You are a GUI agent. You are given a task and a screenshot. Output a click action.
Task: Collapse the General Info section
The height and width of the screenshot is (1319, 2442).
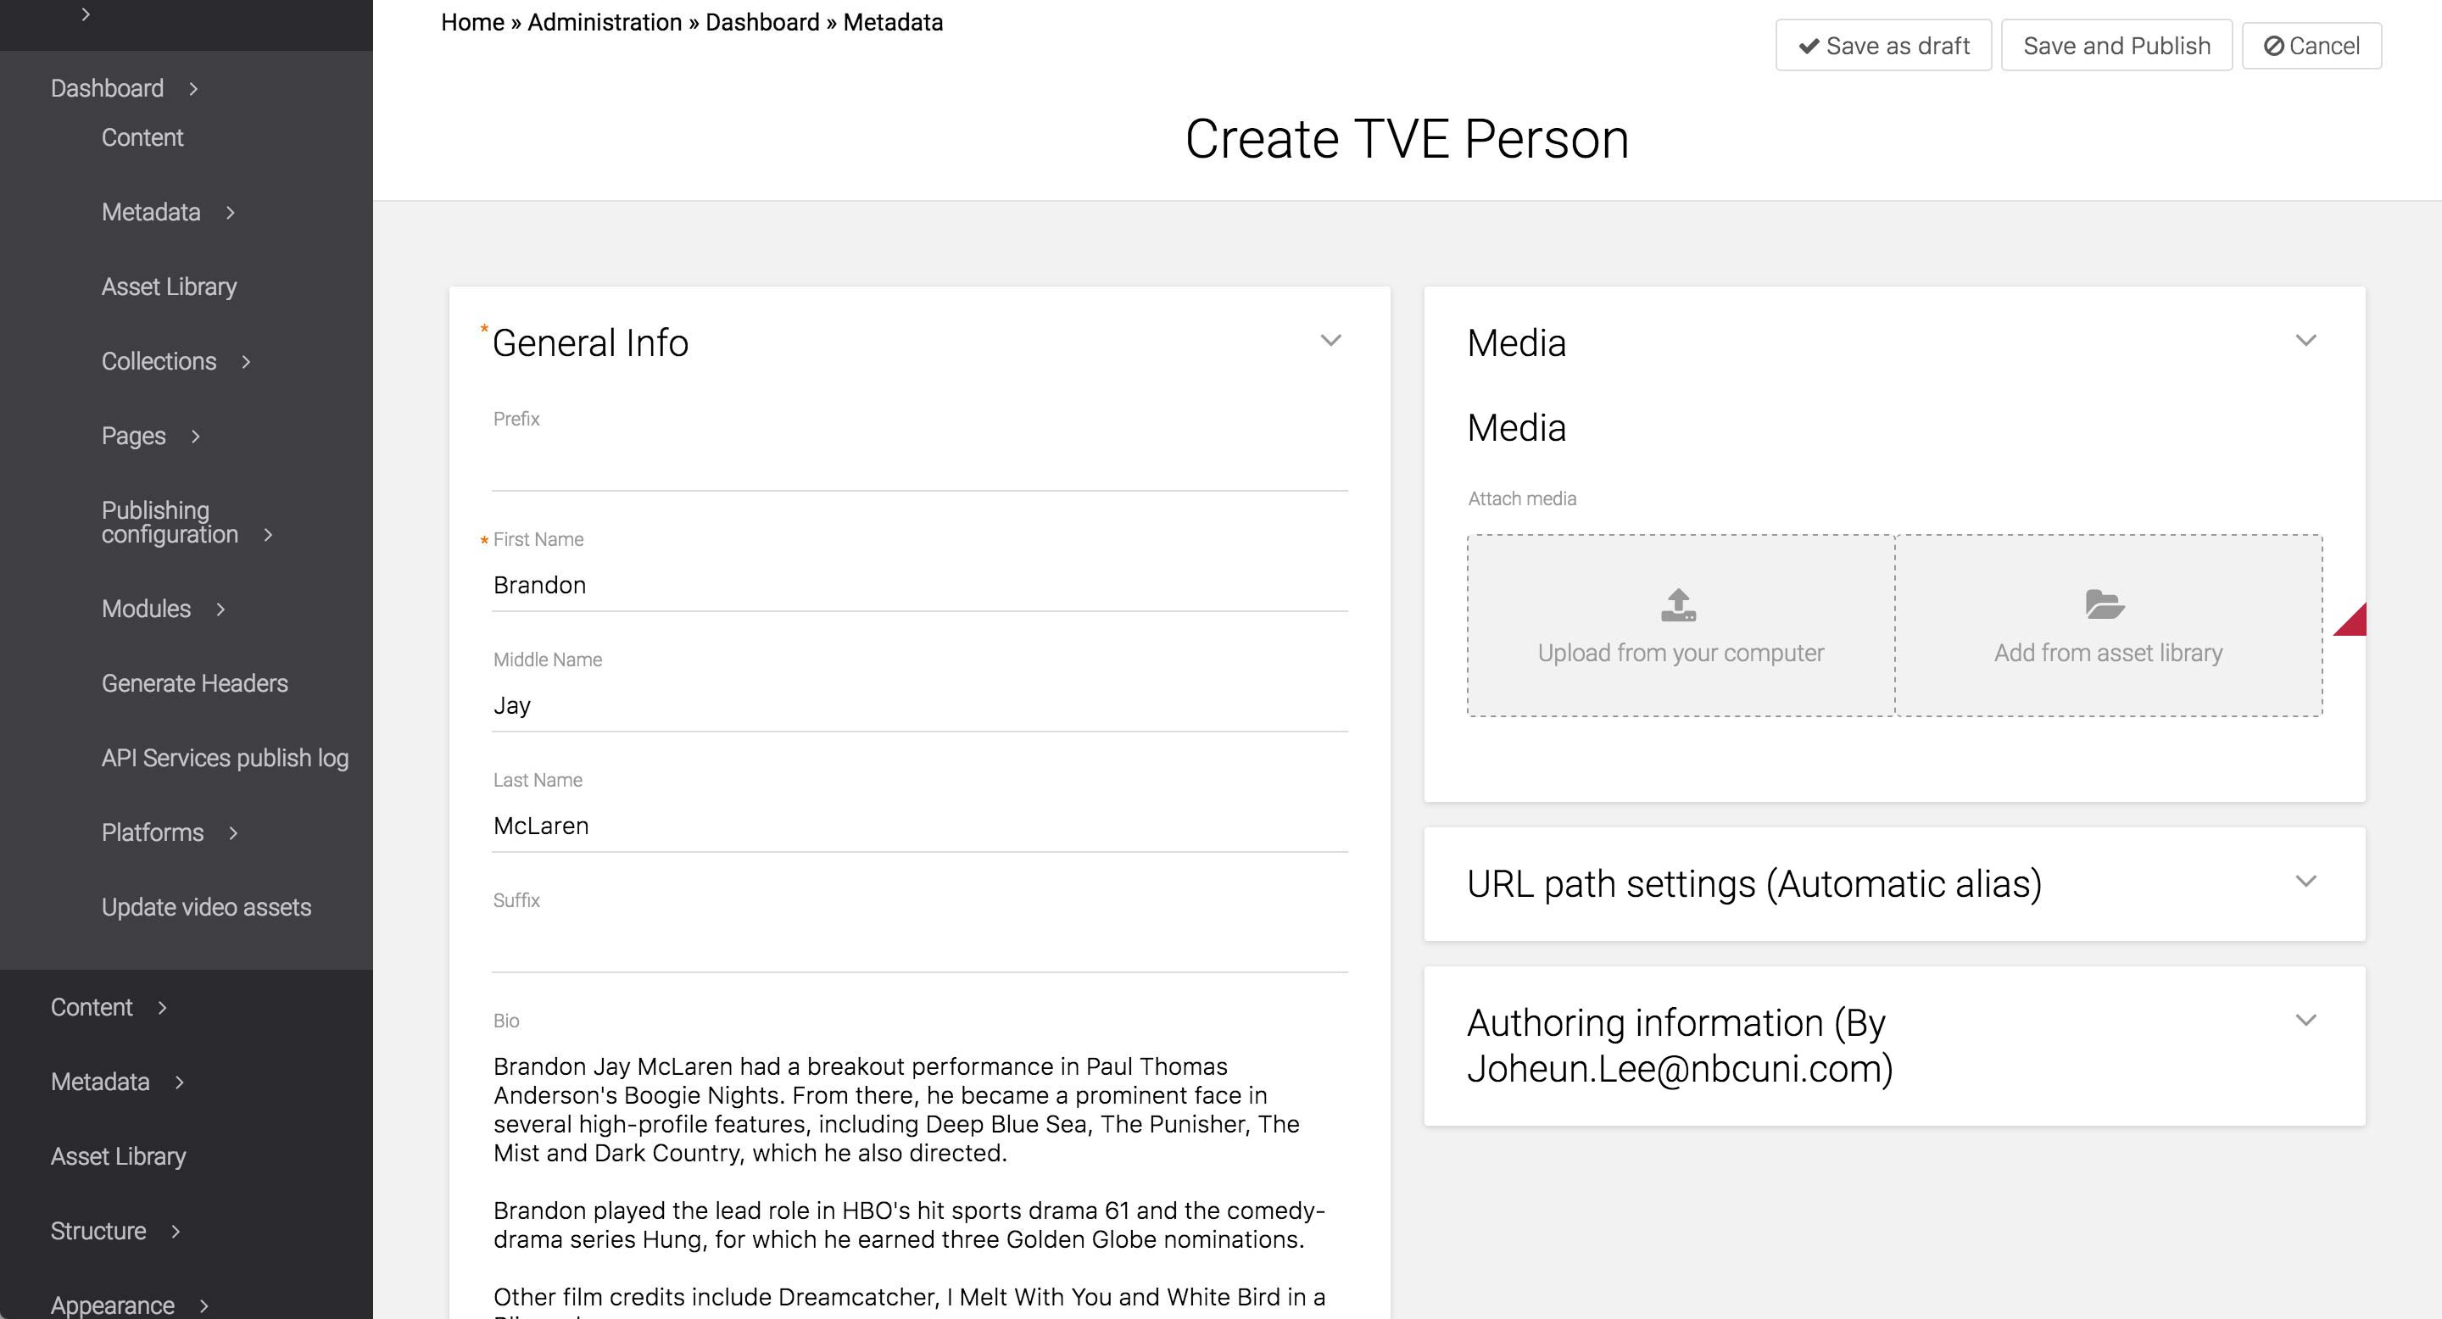click(x=1330, y=341)
